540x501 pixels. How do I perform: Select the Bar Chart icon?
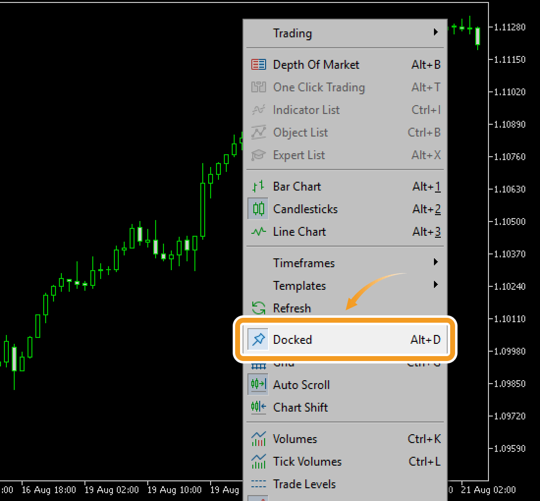tap(258, 186)
